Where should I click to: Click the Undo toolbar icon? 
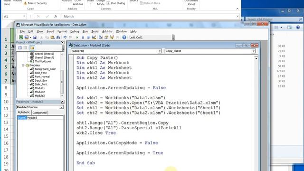click(65, 38)
